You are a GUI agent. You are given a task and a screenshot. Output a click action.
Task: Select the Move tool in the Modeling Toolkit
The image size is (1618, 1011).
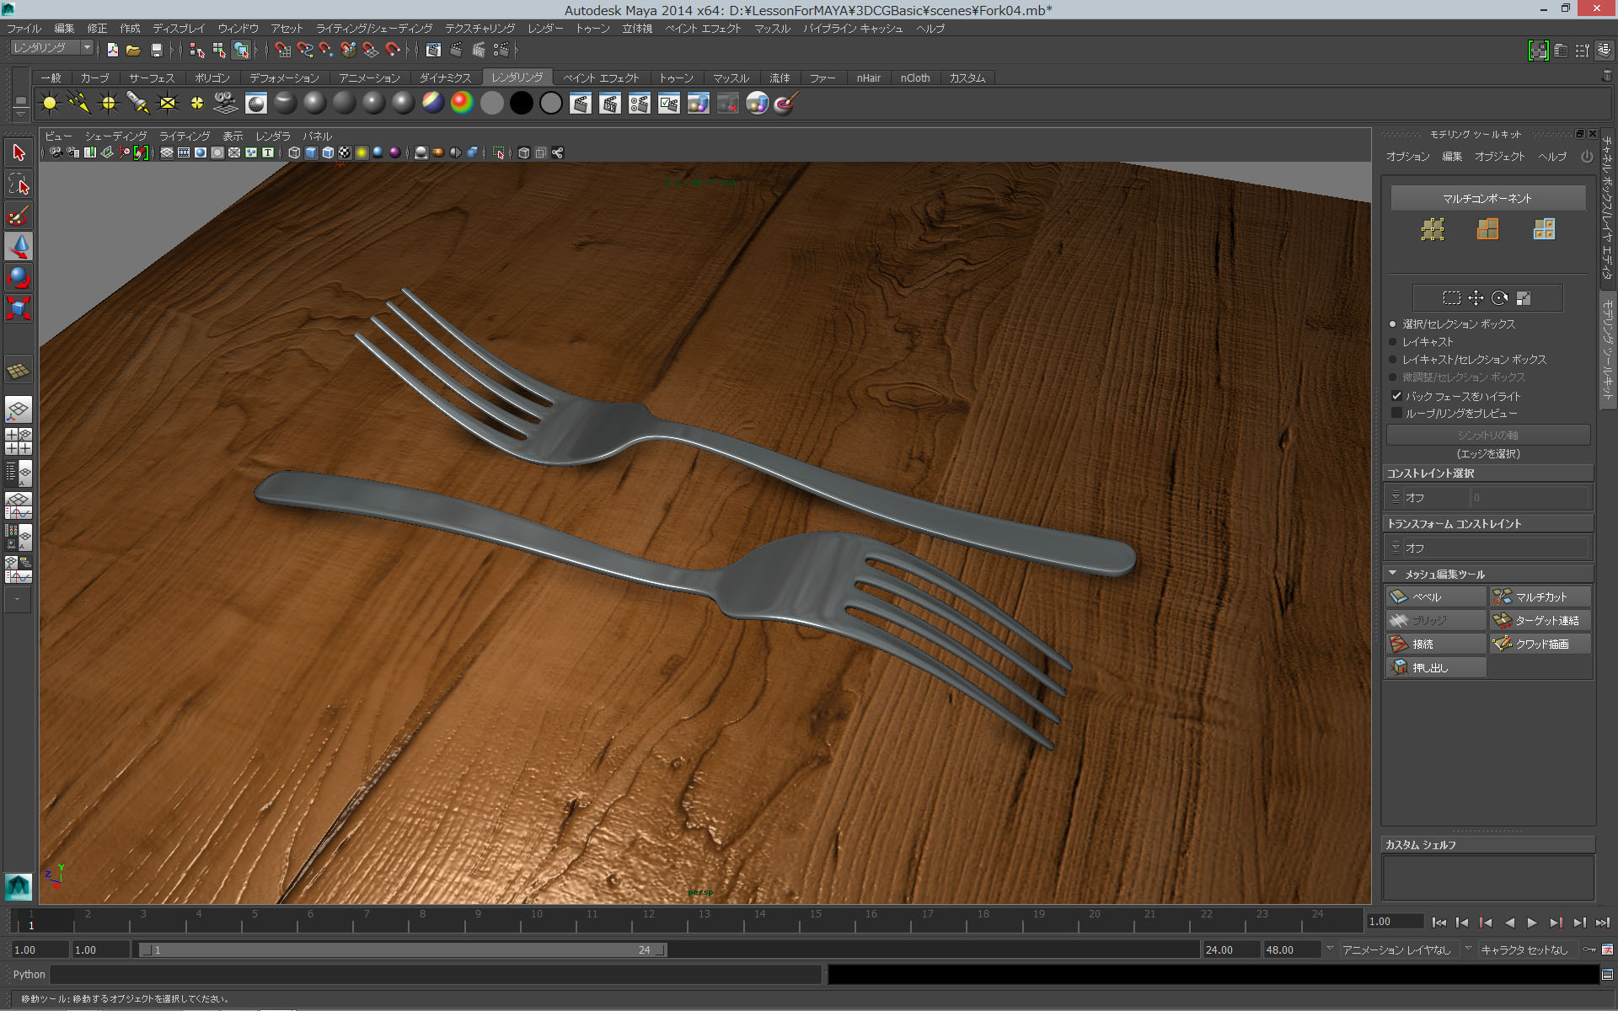coord(1476,298)
